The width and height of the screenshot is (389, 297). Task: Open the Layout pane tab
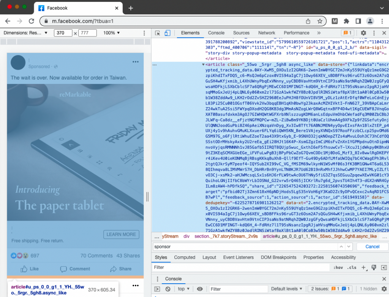tap(209, 257)
